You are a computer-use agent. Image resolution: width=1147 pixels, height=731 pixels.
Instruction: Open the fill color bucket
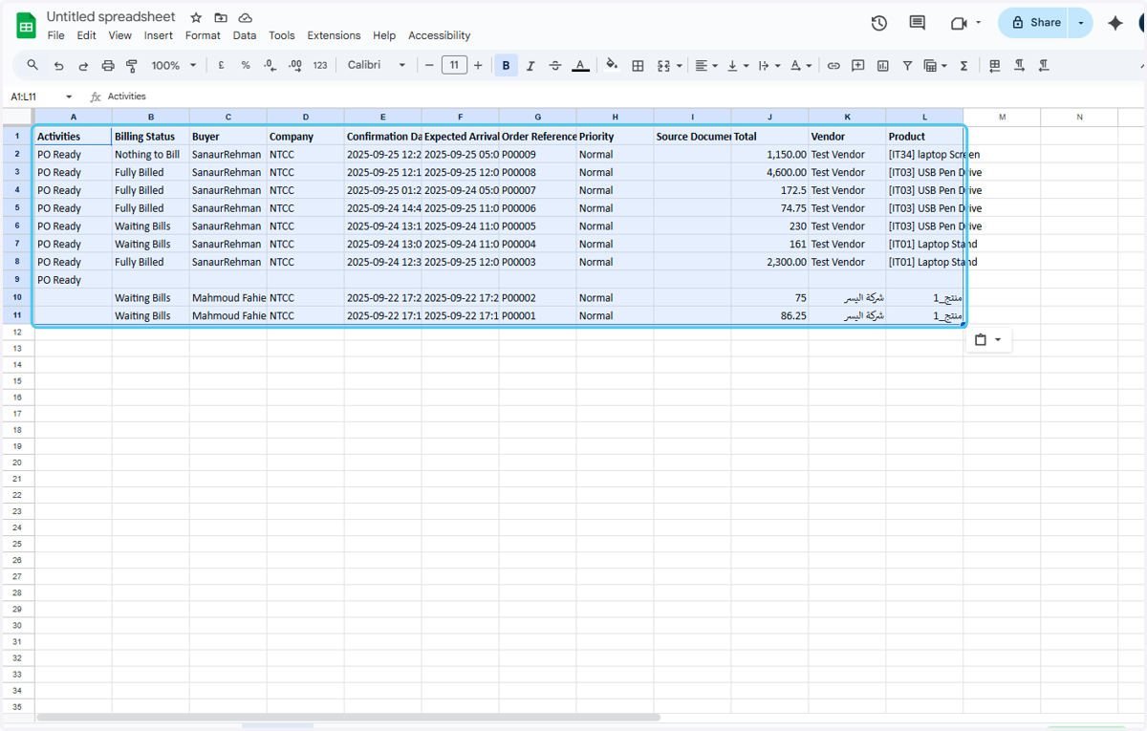pyautogui.click(x=613, y=66)
